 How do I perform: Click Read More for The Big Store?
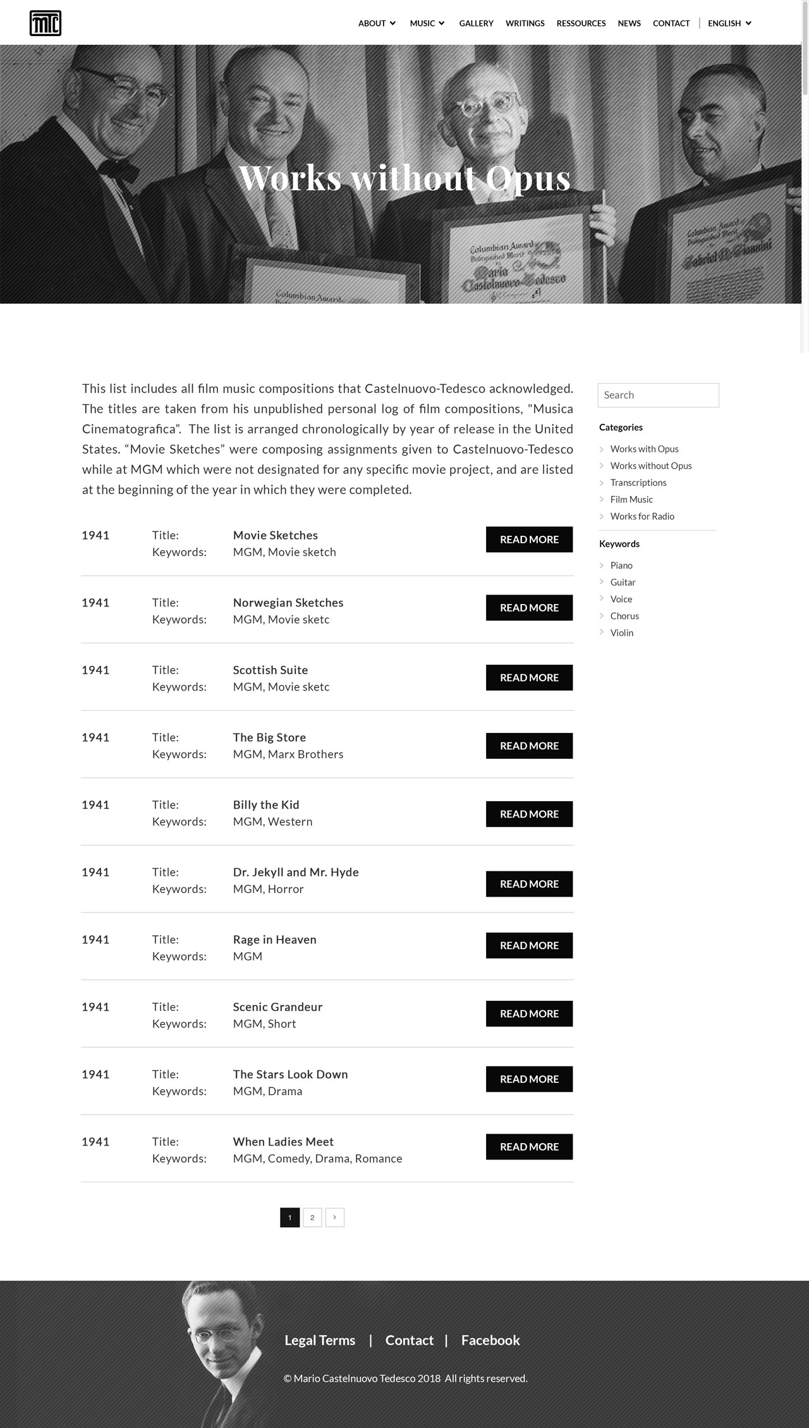click(x=529, y=746)
